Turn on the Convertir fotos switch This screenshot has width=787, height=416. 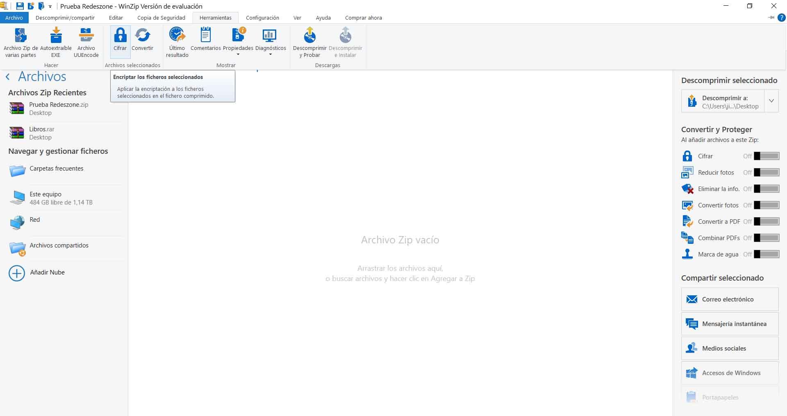[767, 205]
